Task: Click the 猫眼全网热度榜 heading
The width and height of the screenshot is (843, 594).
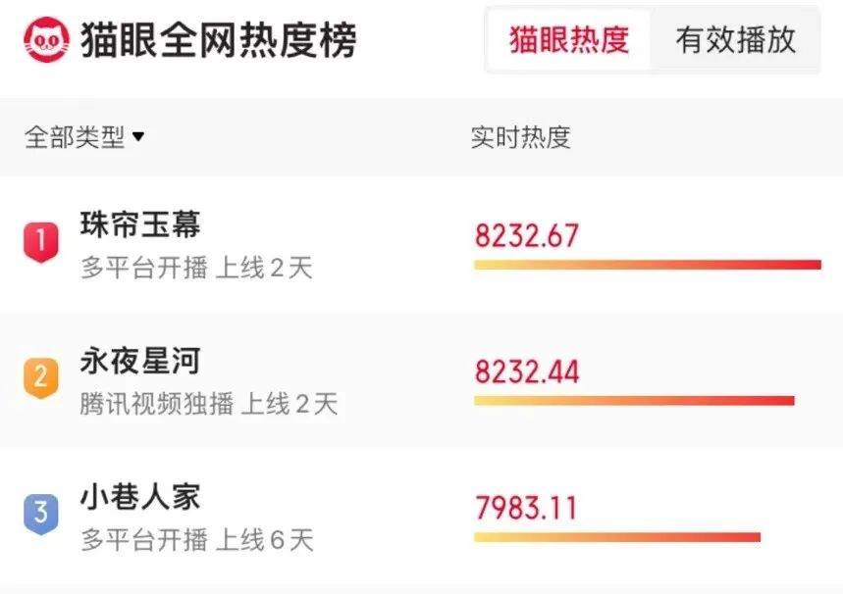Action: (x=218, y=40)
